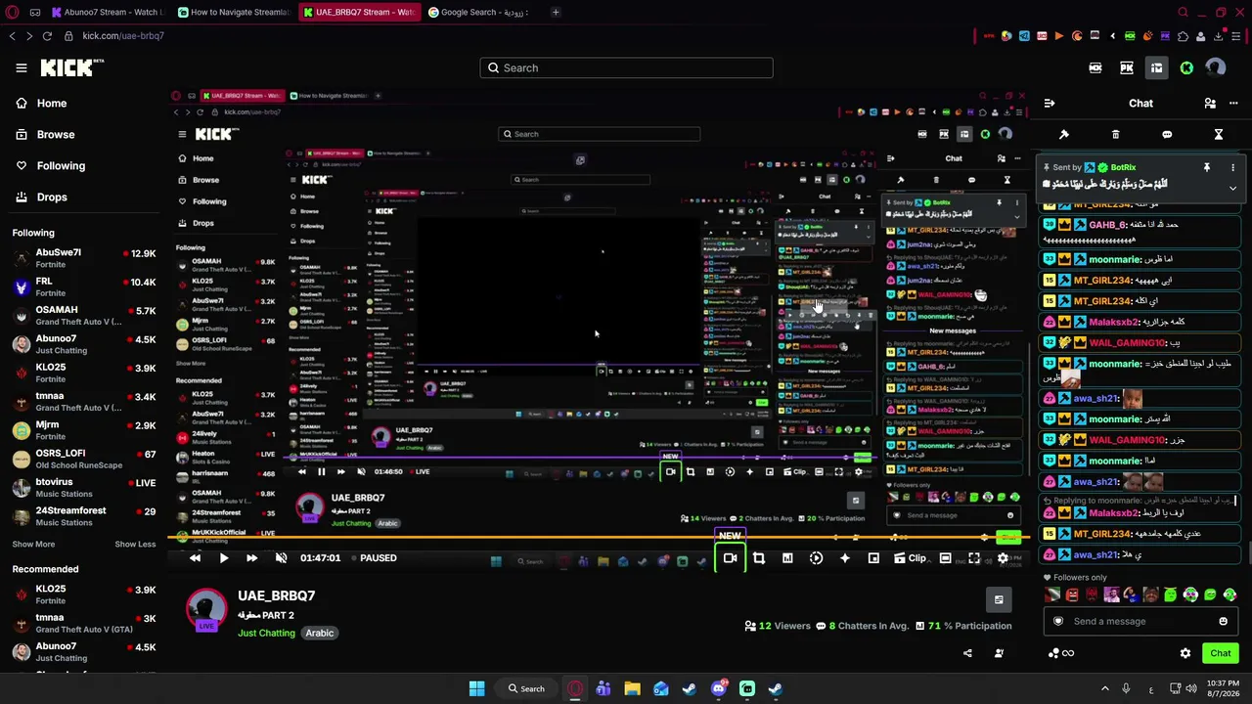Open the UAE_BRBQ7 channel avatar
This screenshot has width=1252, height=704.
coord(206,609)
